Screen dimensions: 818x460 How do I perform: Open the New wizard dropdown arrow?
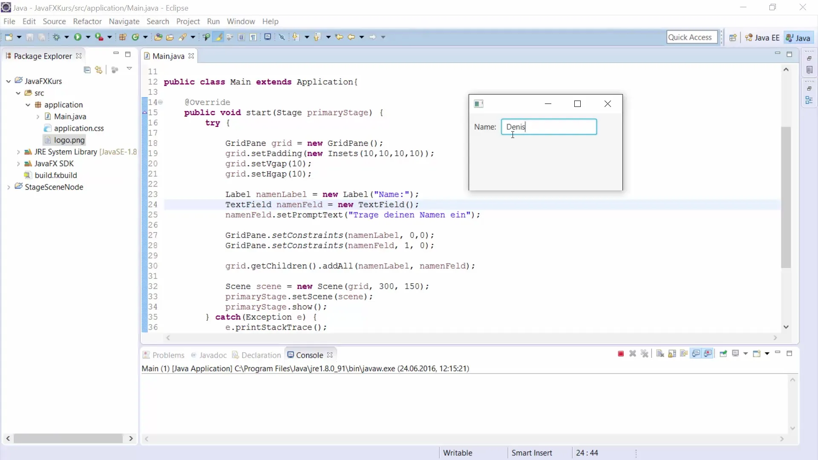pos(19,37)
